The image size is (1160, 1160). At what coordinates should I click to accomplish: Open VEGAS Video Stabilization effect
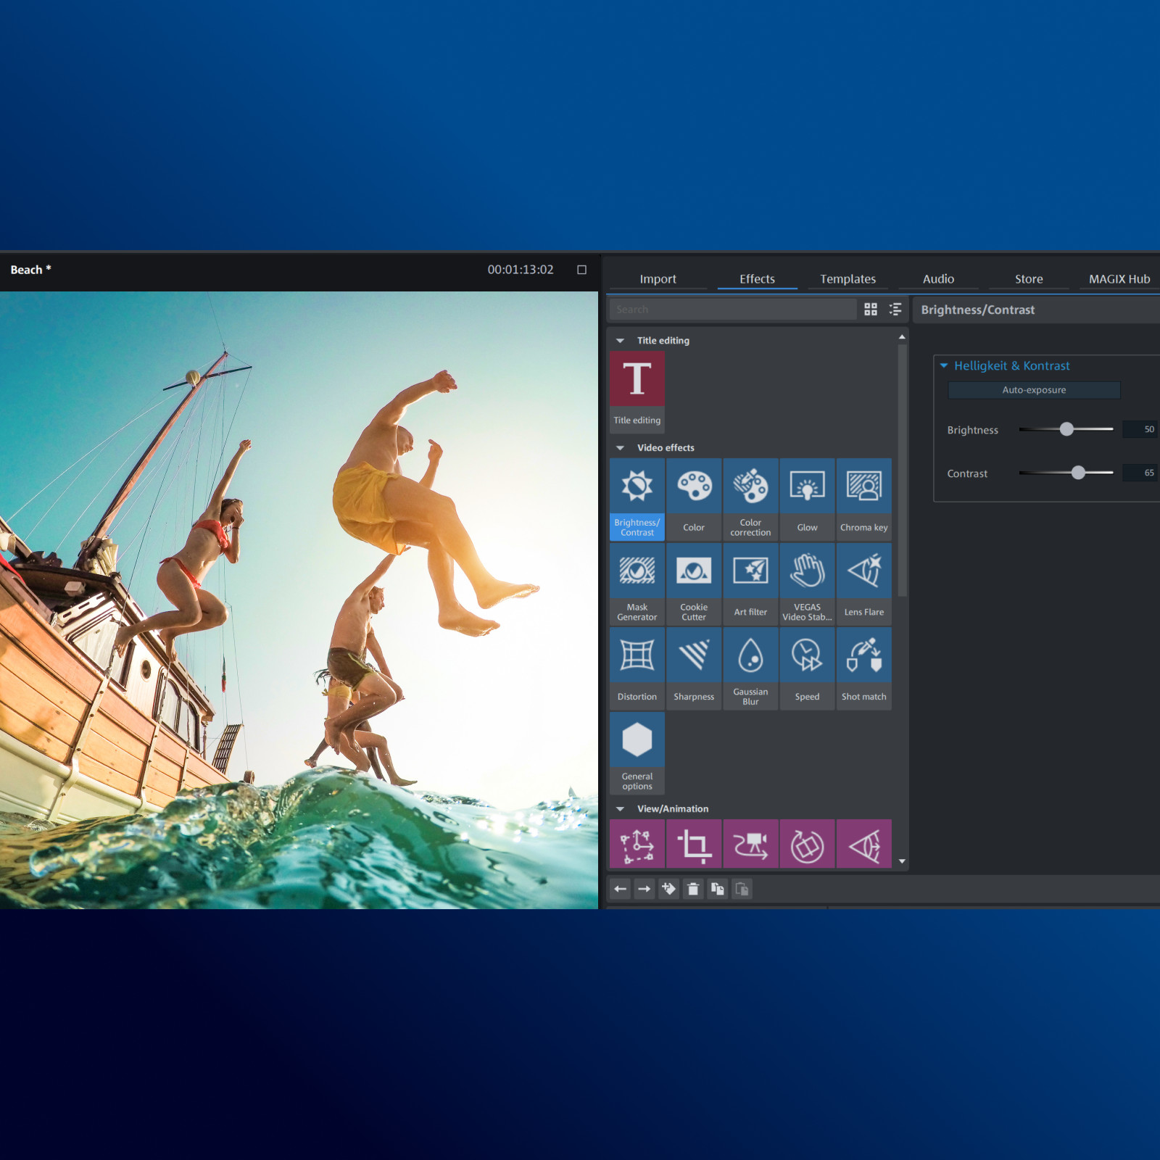click(807, 584)
